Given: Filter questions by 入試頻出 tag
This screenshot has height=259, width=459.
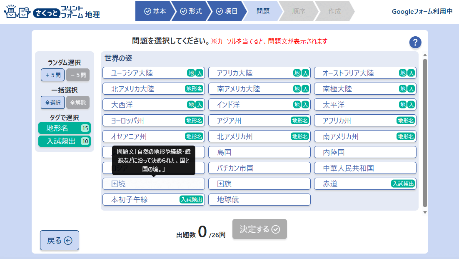Looking at the screenshot, I should tap(64, 141).
